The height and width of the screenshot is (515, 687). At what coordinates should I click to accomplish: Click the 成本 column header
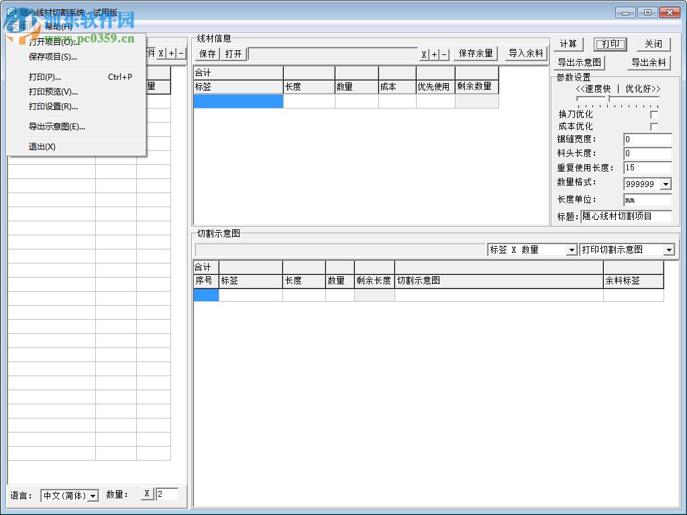[397, 87]
